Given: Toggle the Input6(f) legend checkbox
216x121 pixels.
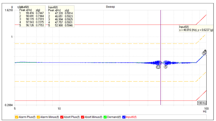Looking at the screenshot, I should [124, 117].
